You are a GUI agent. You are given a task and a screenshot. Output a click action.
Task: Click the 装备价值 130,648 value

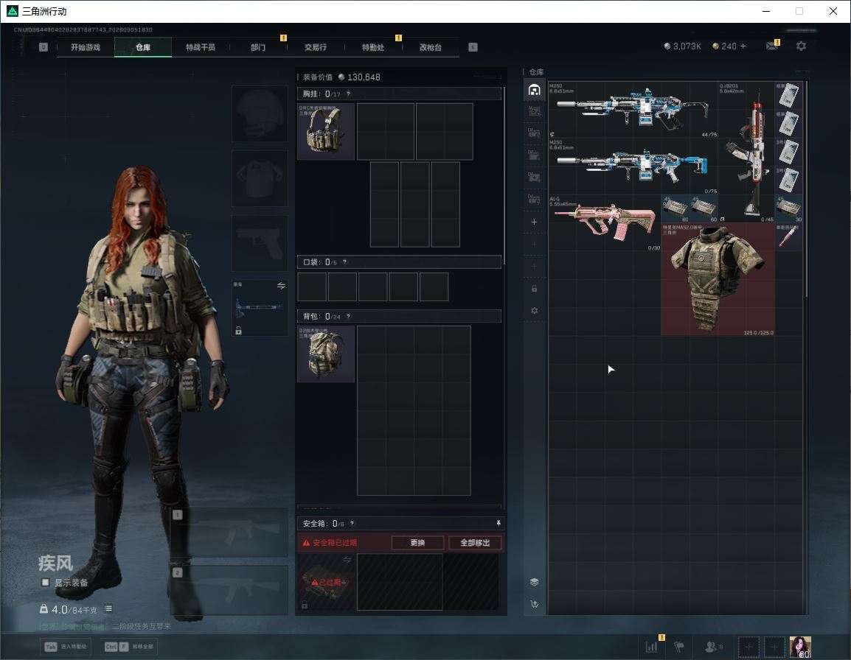341,77
